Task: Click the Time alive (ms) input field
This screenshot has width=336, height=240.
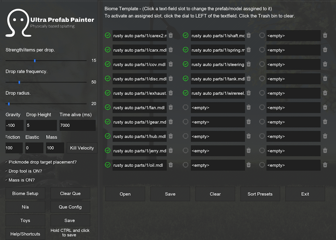Action: (77, 125)
